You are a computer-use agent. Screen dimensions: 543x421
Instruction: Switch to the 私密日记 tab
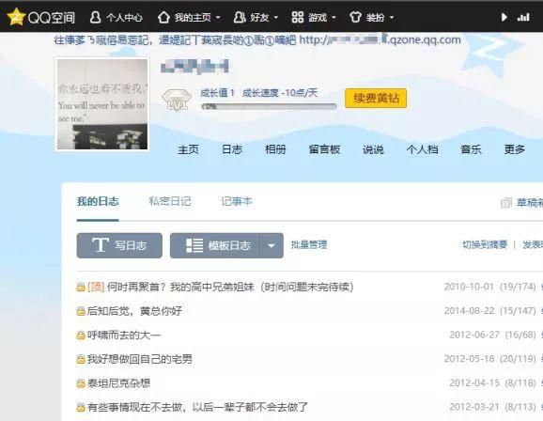pyautogui.click(x=170, y=201)
